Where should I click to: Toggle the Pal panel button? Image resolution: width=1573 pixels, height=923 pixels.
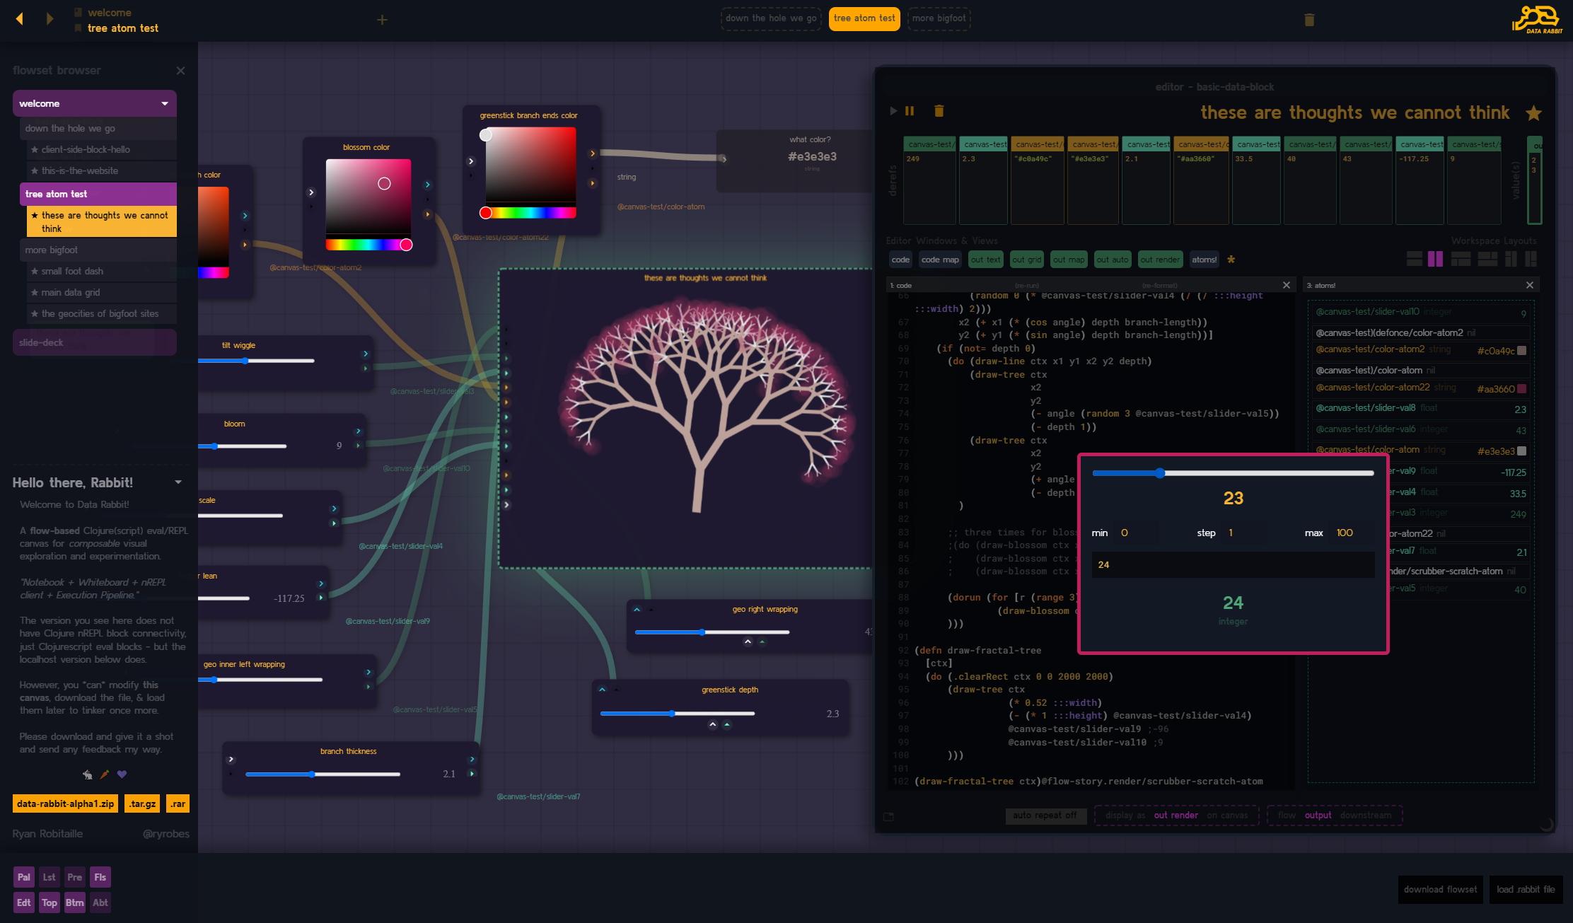tap(23, 877)
